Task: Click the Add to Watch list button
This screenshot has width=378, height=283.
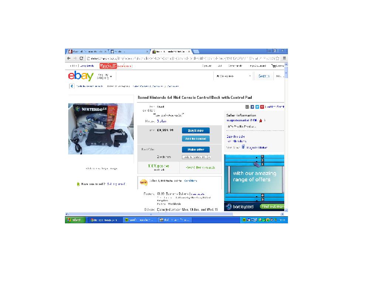Action: 195,157
